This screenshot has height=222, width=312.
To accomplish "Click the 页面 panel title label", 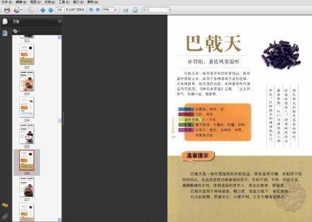I will pyautogui.click(x=16, y=21).
